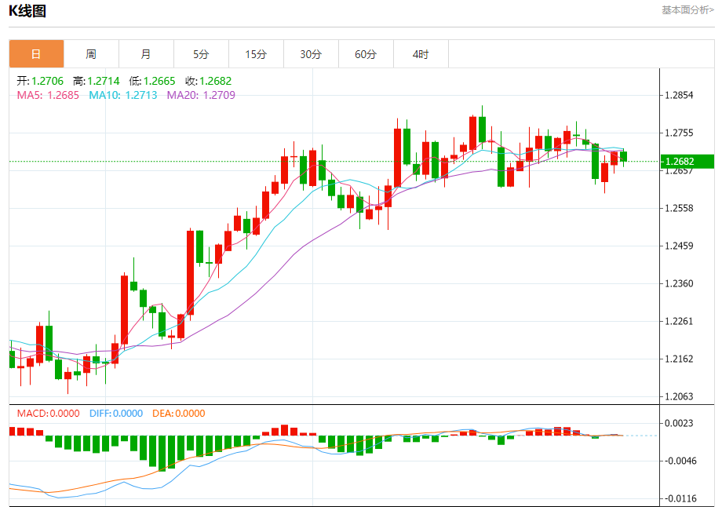Open the 60分 timeframe tab
This screenshot has height=507, width=722.
point(366,54)
